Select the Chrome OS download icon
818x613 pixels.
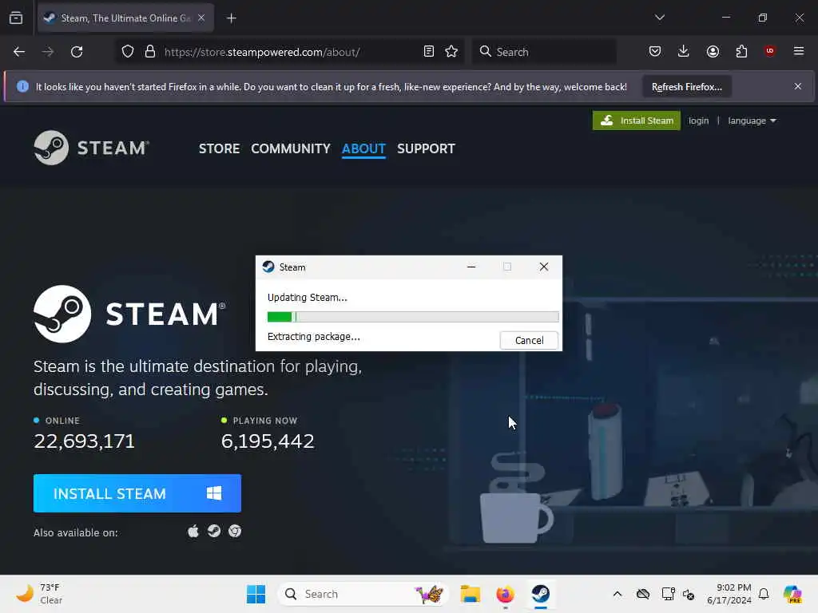[x=235, y=531]
